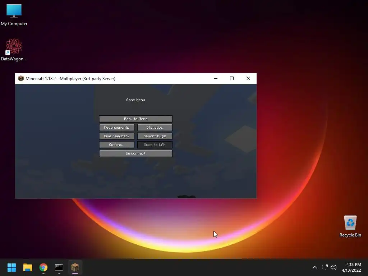
Task: Open the clock showing 4:13 PM
Action: [x=351, y=267]
